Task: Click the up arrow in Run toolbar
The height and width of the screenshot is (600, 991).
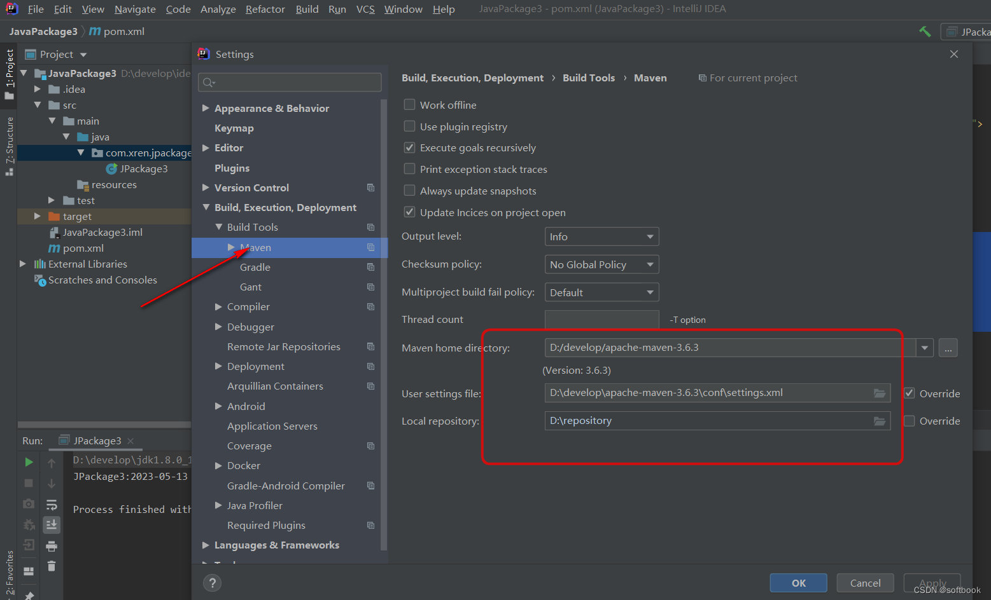Action: click(52, 463)
